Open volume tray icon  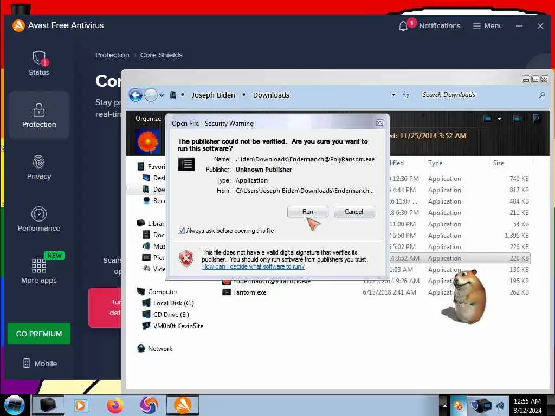(x=500, y=405)
